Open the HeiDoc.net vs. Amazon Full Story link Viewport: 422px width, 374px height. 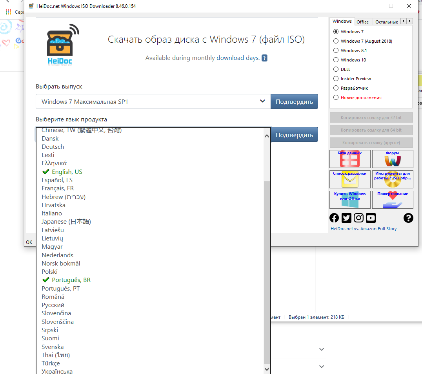tap(364, 229)
